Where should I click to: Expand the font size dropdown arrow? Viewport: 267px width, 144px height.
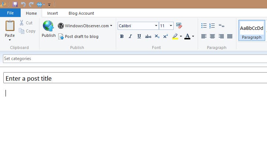(x=171, y=26)
